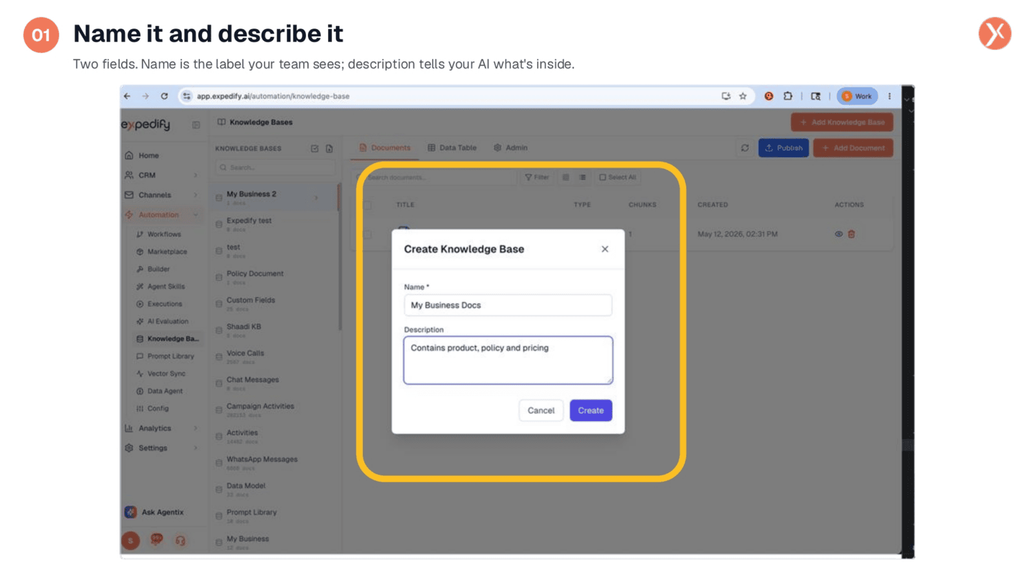
Task: Collapse Automation section chevron
Action: [x=195, y=215]
